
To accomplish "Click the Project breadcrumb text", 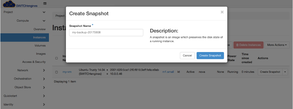I will 60,16.
